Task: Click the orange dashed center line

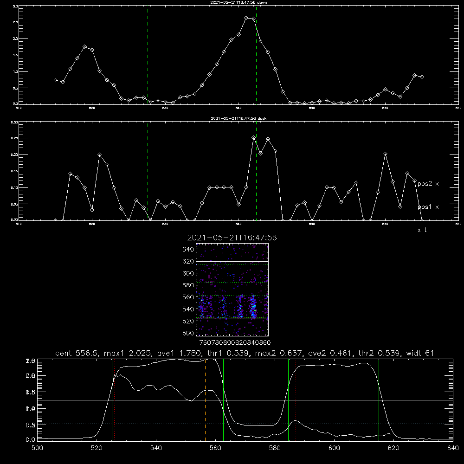Action: click(x=206, y=400)
